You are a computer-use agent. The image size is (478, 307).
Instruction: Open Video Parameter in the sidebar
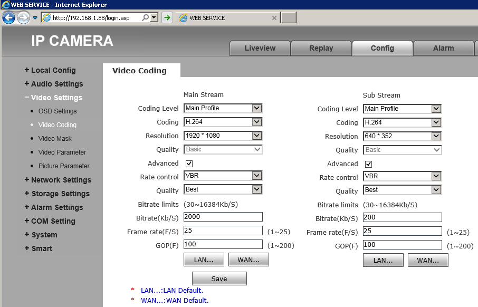coord(62,152)
